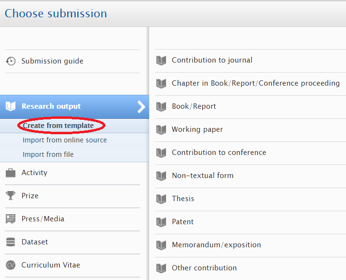The width and height of the screenshot is (346, 280).
Task: Click the book icon beside Patent
Action: point(161,222)
